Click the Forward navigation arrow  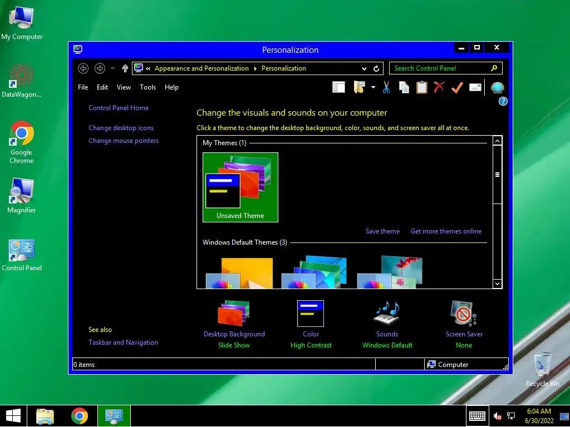tap(100, 68)
